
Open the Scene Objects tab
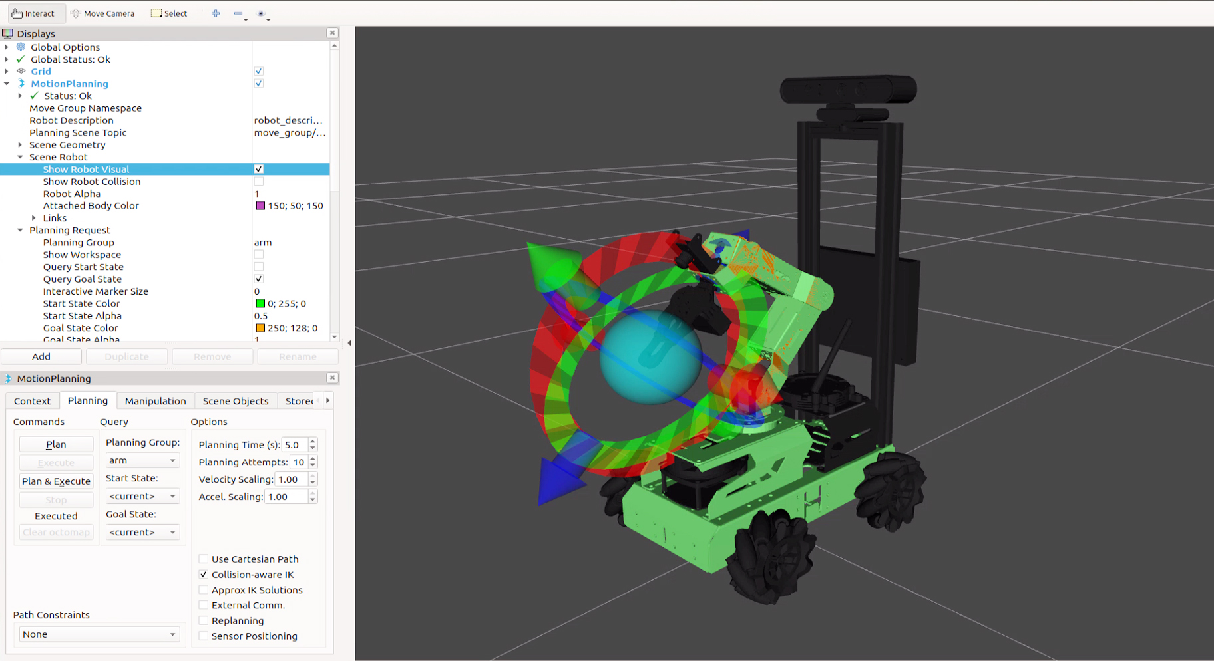(x=236, y=401)
